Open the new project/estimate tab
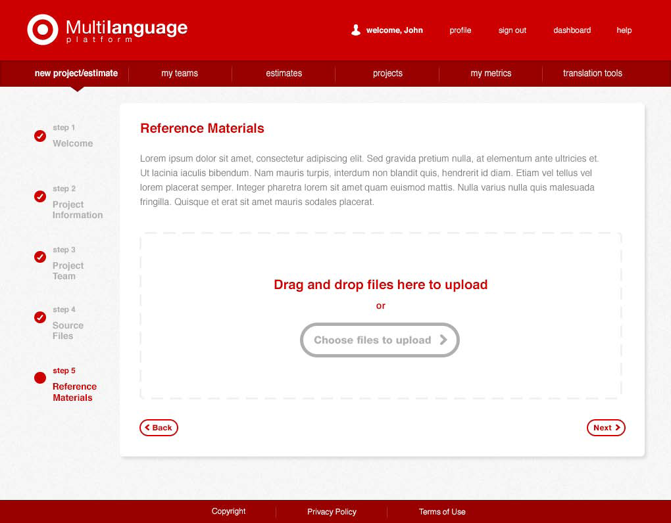 (x=76, y=73)
